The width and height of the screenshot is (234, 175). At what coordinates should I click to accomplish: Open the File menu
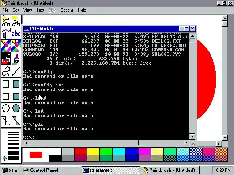5,10
